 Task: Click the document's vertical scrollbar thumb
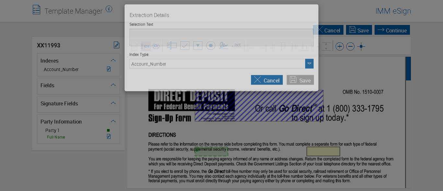click(408, 69)
